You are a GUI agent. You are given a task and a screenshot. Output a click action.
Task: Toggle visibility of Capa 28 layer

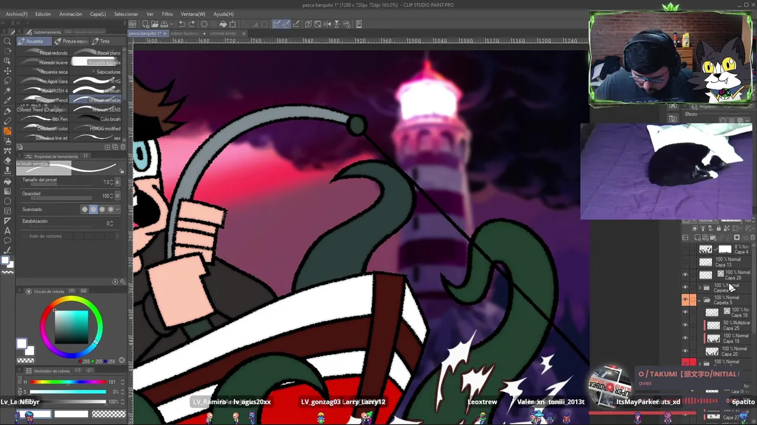685,275
